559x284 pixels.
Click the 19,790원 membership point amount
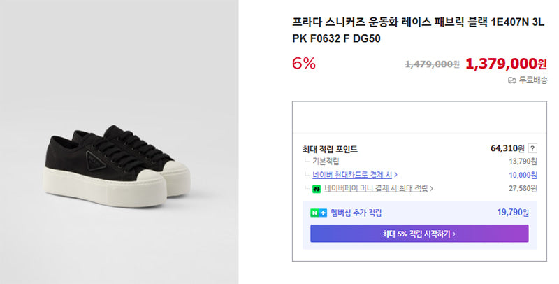click(513, 213)
